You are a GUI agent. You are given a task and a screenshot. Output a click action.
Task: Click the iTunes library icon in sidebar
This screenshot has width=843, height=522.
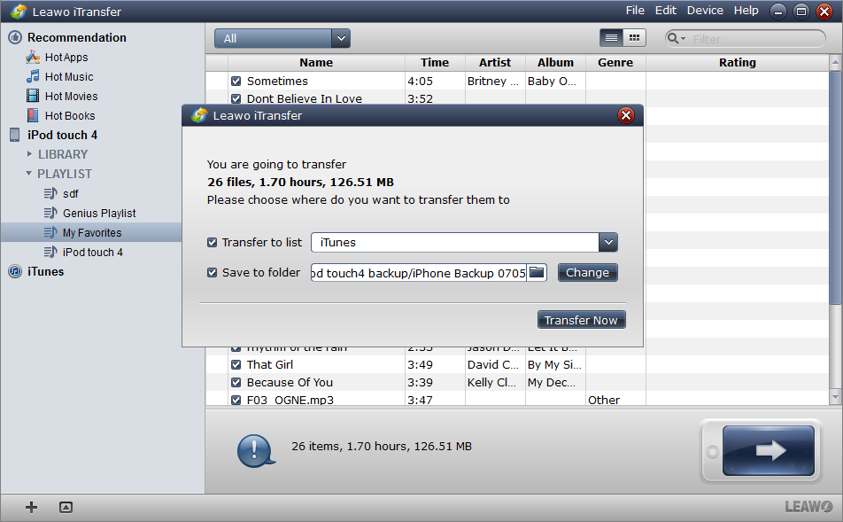click(15, 272)
